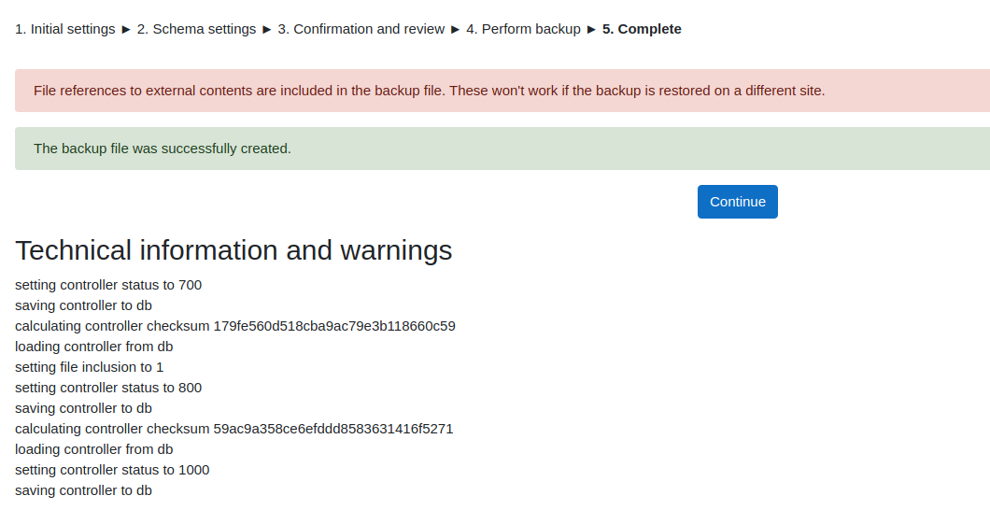Click the checksum line beginning with 59ac9a35
This screenshot has width=990, height=510.
pos(234,429)
